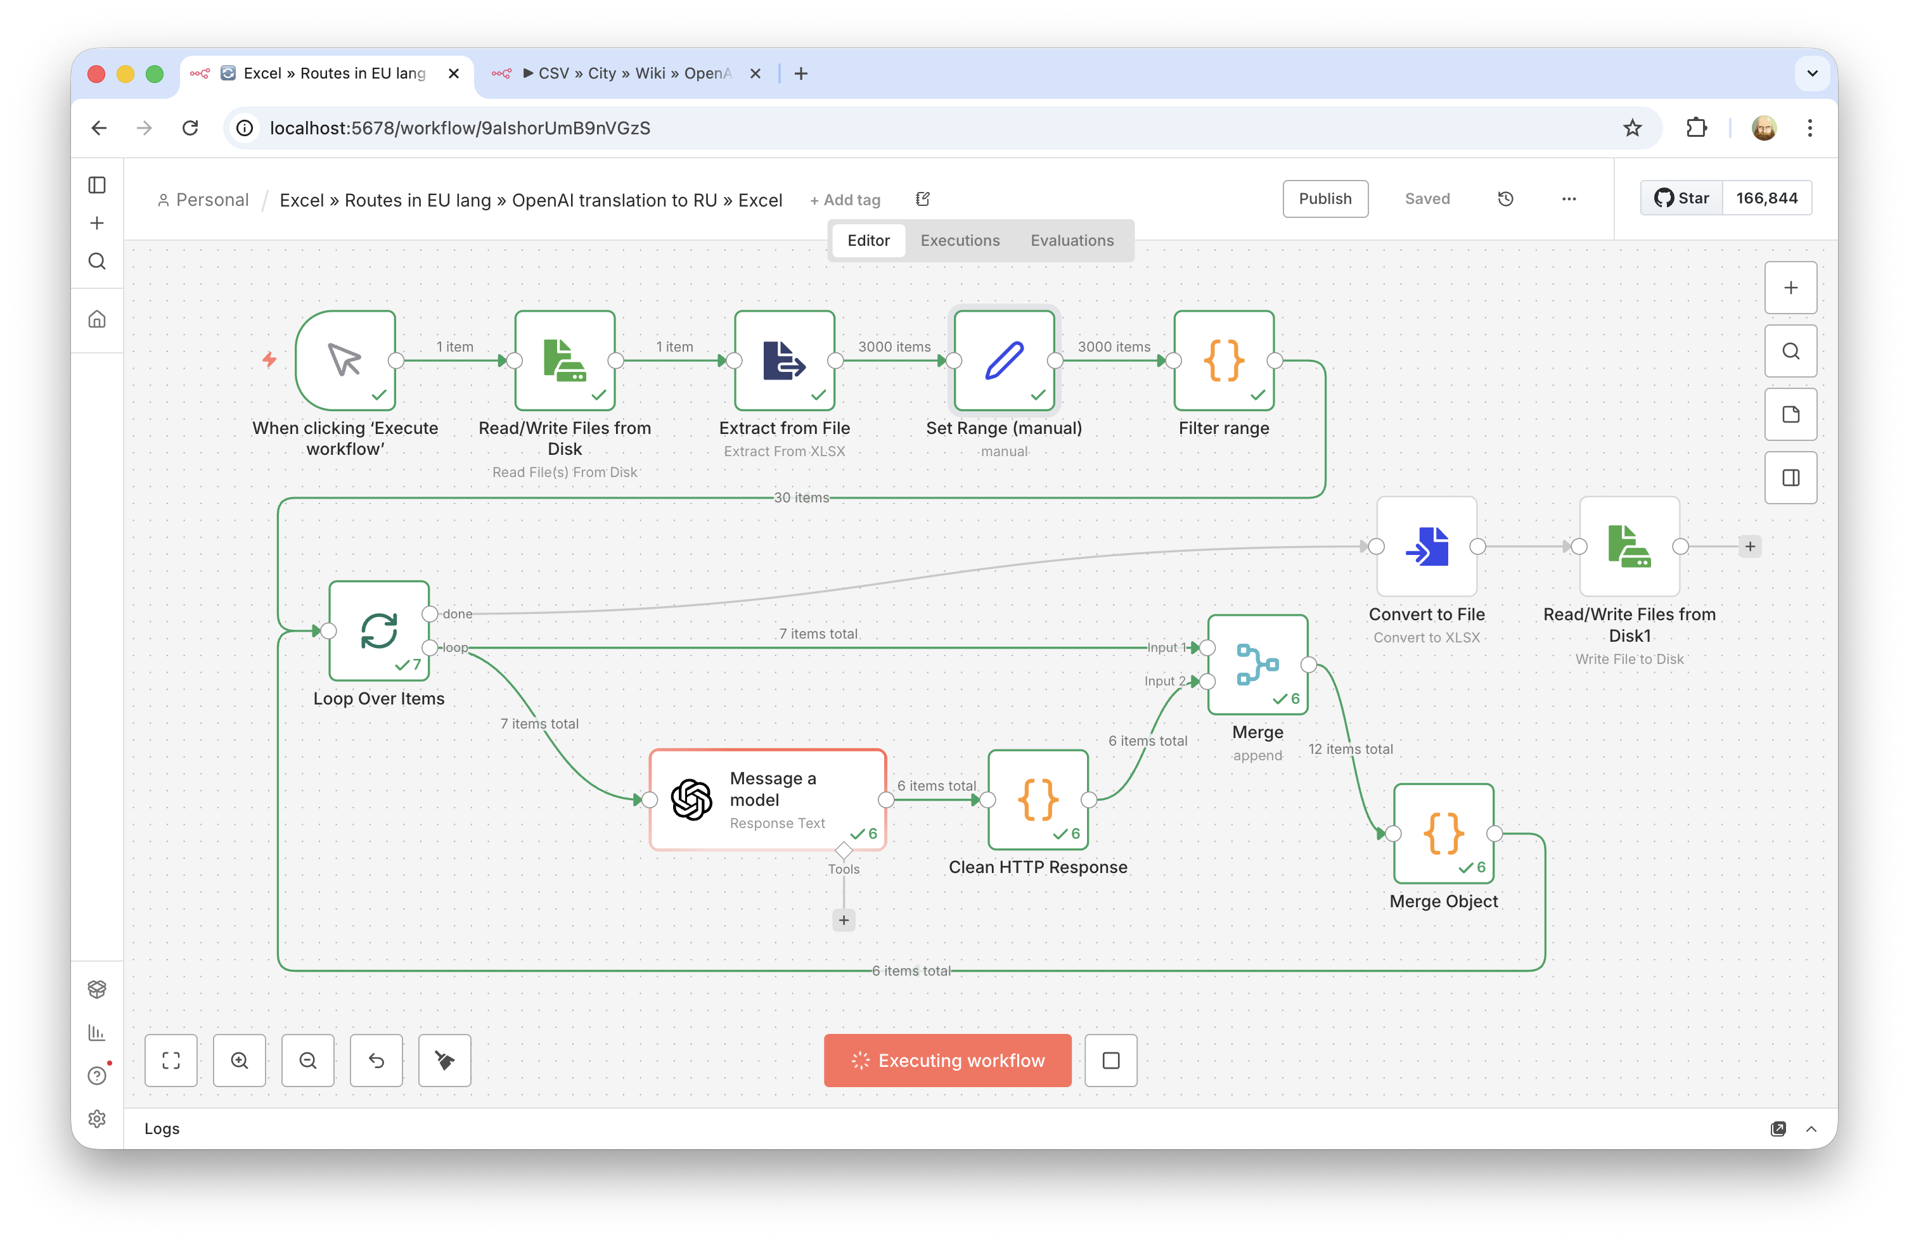Screen dimensions: 1909x1243
Task: Toggle the right side focus panel
Action: 1790,478
